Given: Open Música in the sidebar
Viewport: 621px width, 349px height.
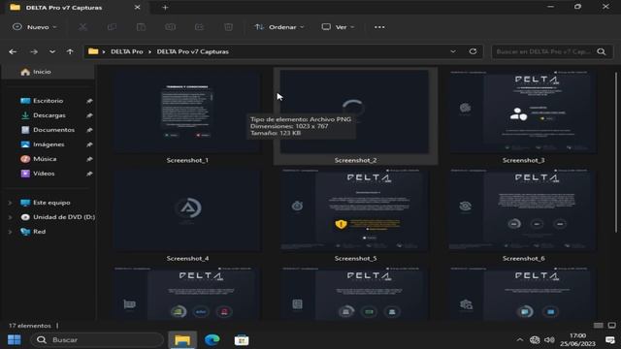Looking at the screenshot, I should coord(45,159).
